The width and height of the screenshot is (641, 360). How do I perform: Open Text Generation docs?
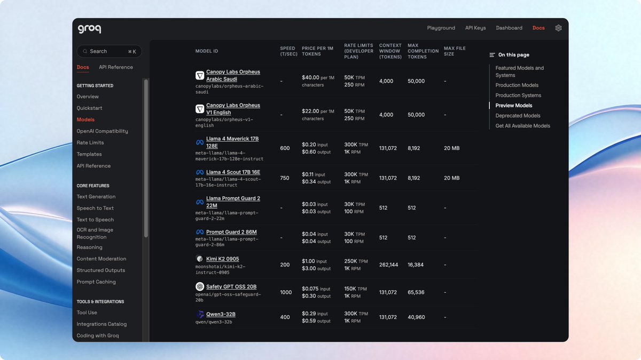96,197
